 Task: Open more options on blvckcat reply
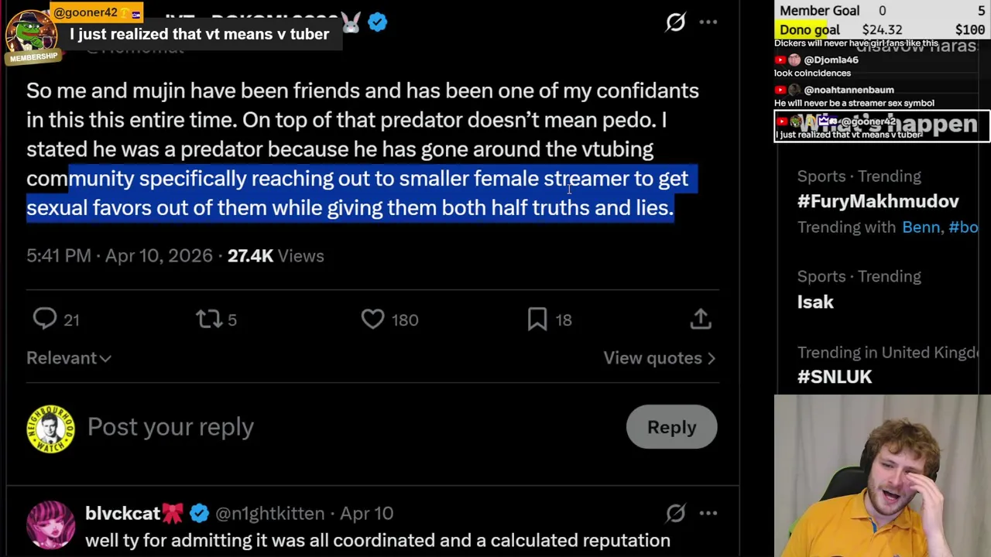point(708,513)
